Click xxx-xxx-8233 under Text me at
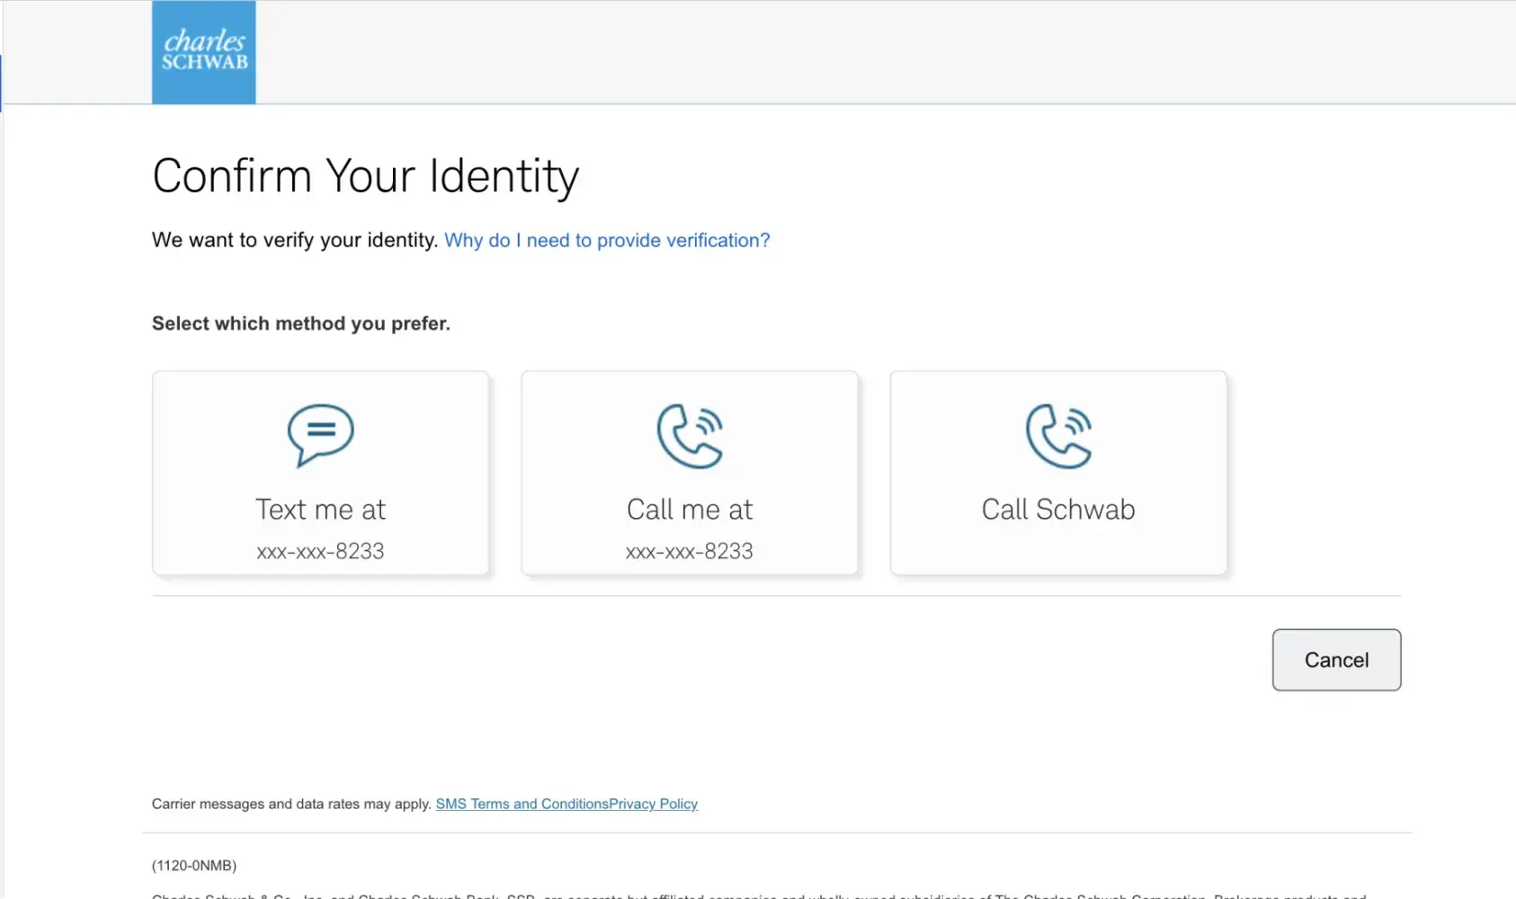The width and height of the screenshot is (1516, 899). click(x=321, y=551)
